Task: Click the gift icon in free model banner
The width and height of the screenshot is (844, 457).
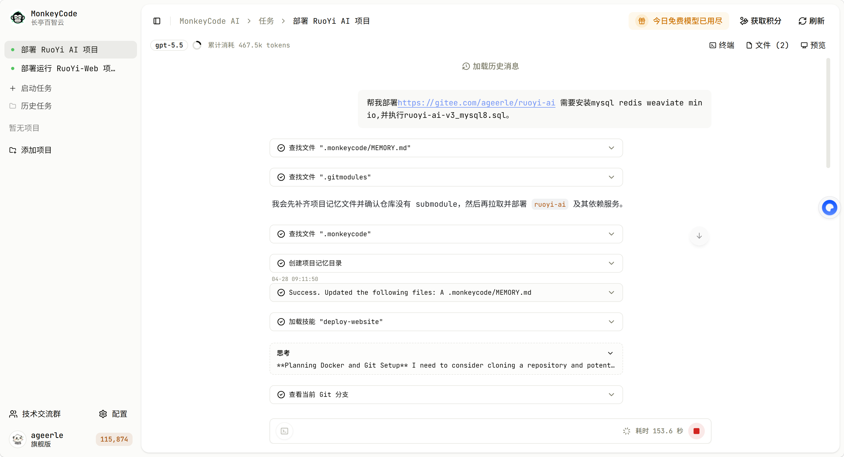Action: tap(642, 21)
